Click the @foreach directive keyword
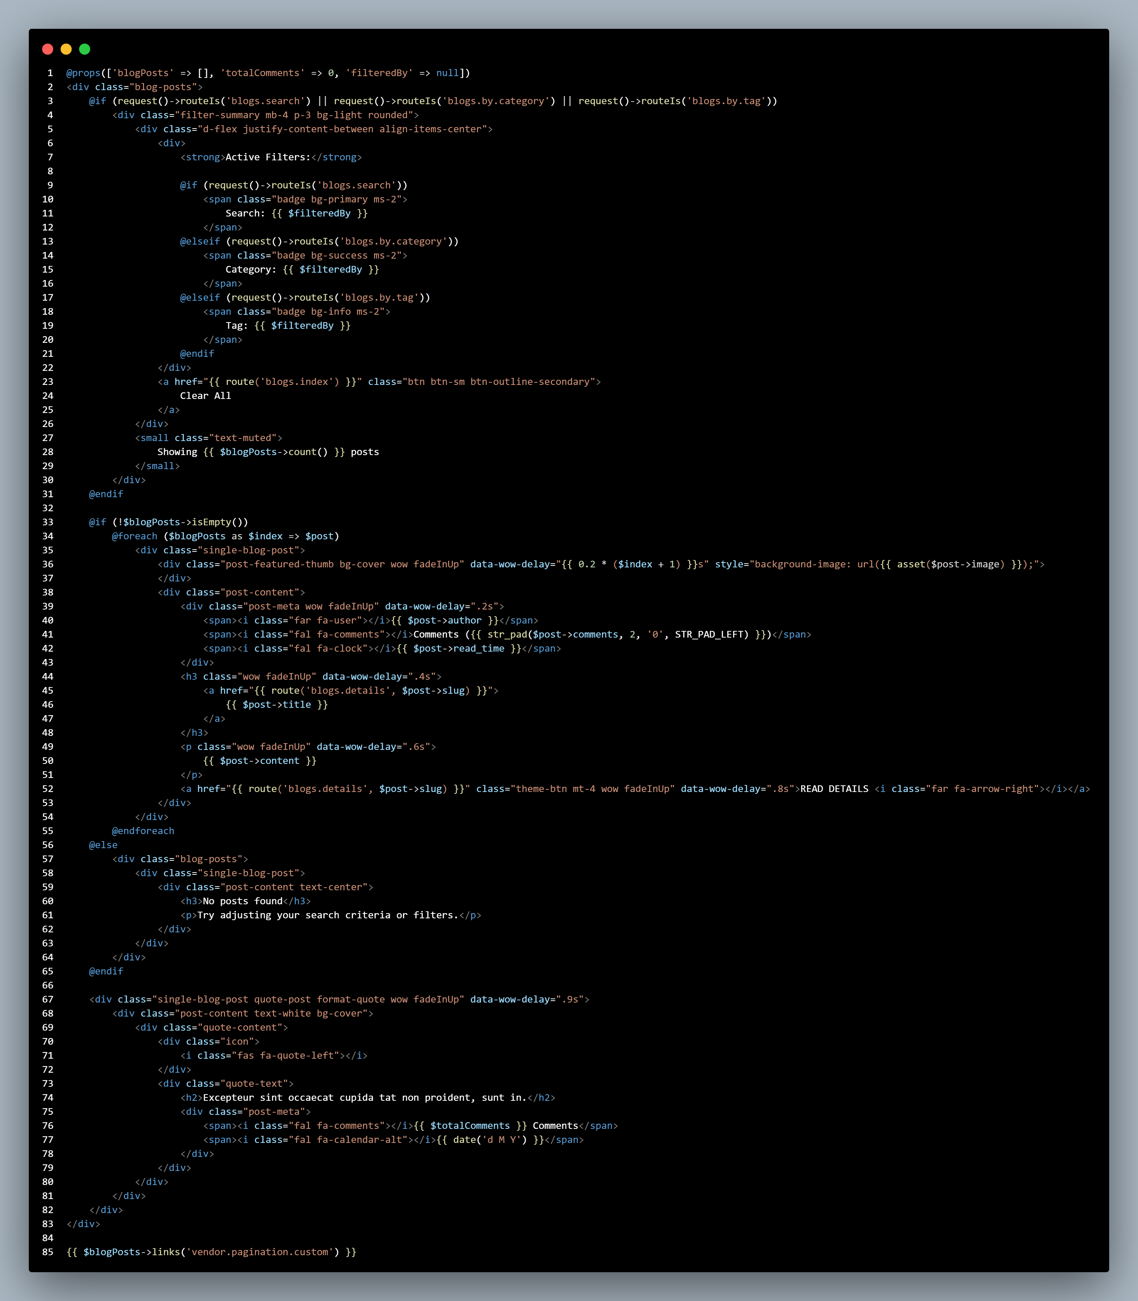This screenshot has width=1138, height=1301. coord(134,536)
